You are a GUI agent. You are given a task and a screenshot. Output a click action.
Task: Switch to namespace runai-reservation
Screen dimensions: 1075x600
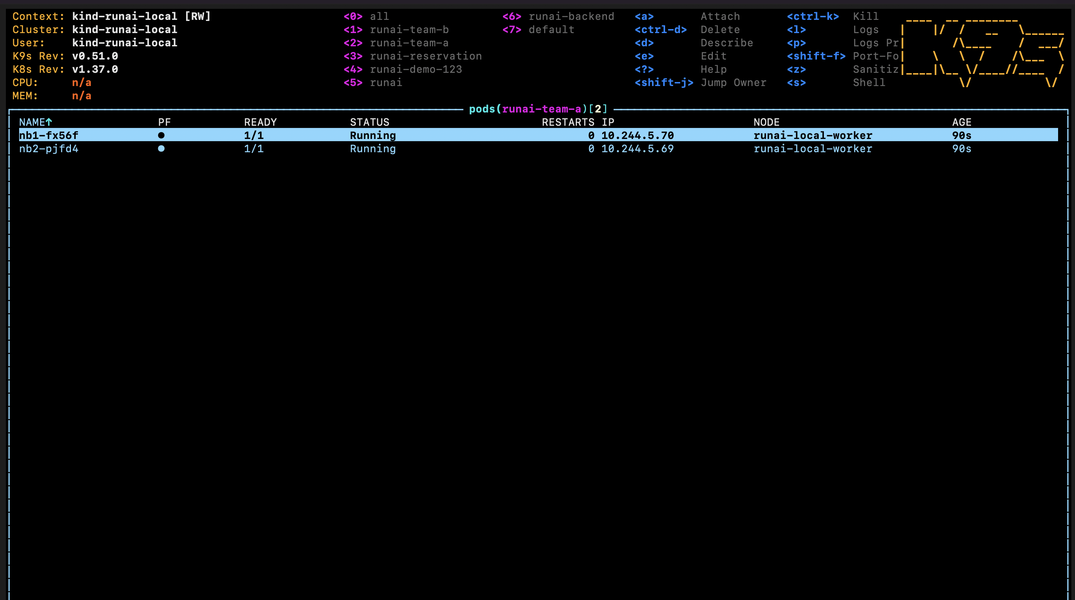[x=413, y=56]
